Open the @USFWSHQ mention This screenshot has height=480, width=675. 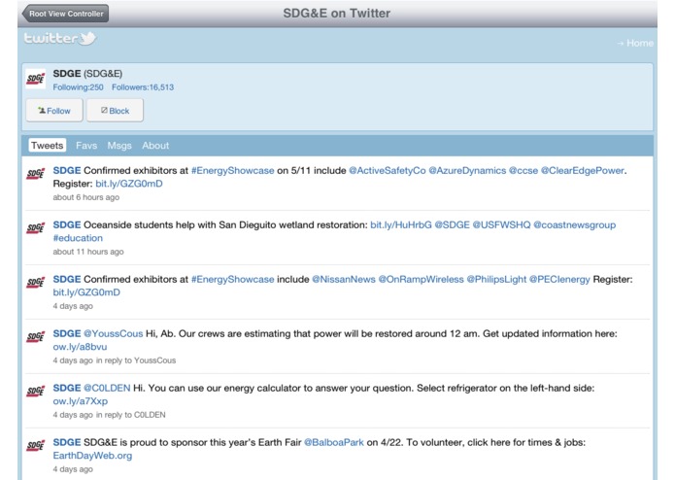coord(501,224)
